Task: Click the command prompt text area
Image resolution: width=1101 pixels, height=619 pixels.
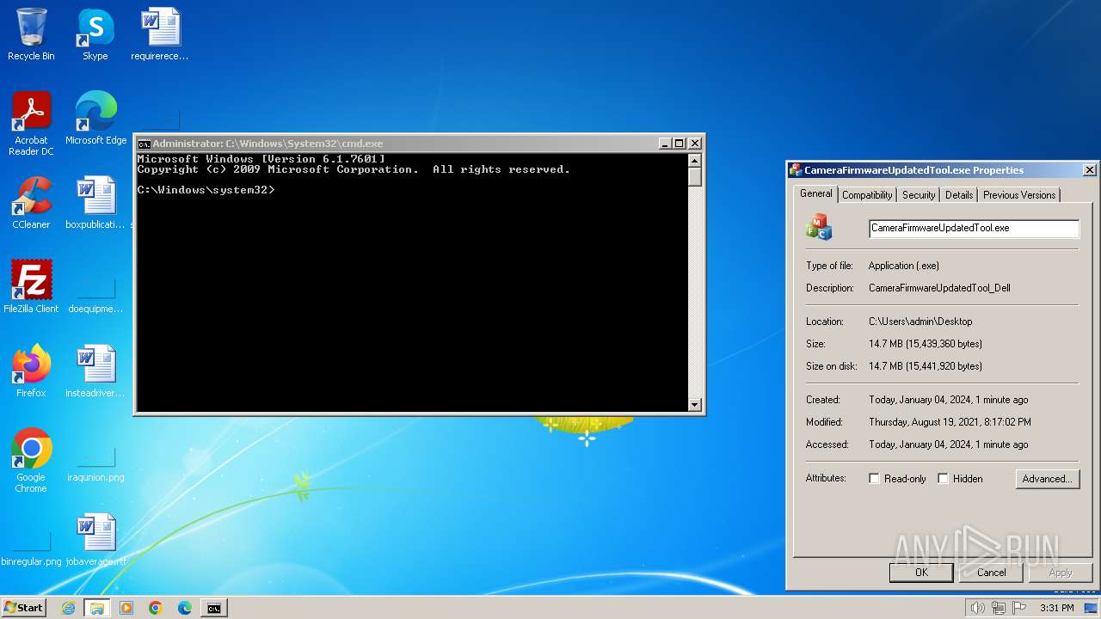Action: (x=412, y=282)
